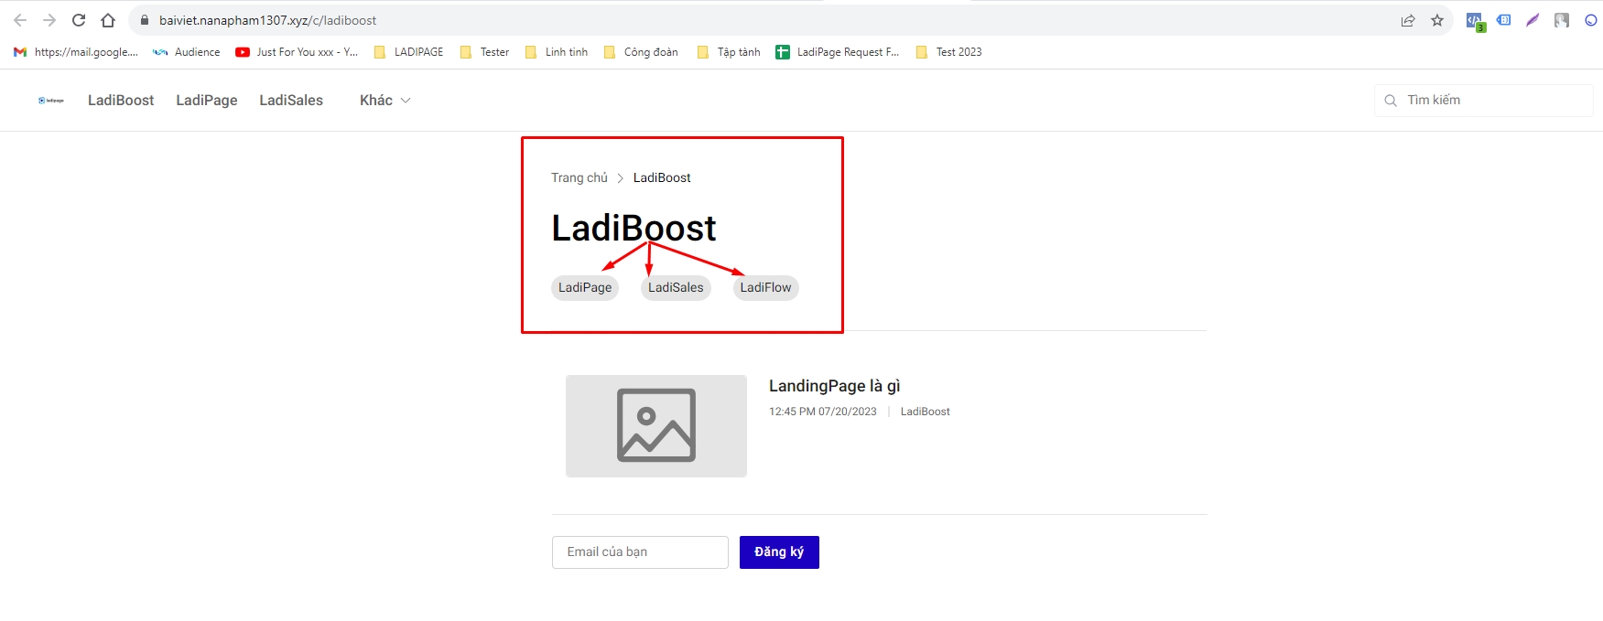
Task: Open LadiSales in the top navigation
Action: 291,101
